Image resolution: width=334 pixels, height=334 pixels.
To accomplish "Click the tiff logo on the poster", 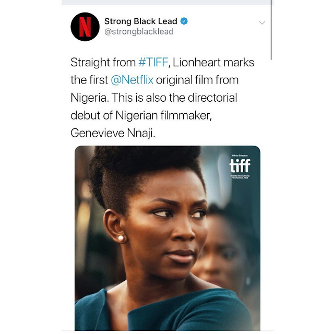I will click(x=240, y=165).
